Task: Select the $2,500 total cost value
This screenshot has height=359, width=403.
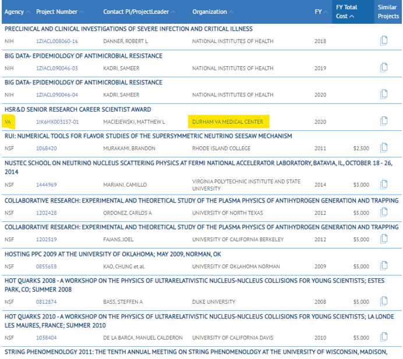Action: [x=361, y=149]
